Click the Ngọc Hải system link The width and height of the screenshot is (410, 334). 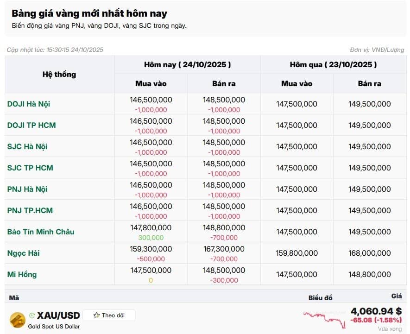pyautogui.click(x=22, y=253)
